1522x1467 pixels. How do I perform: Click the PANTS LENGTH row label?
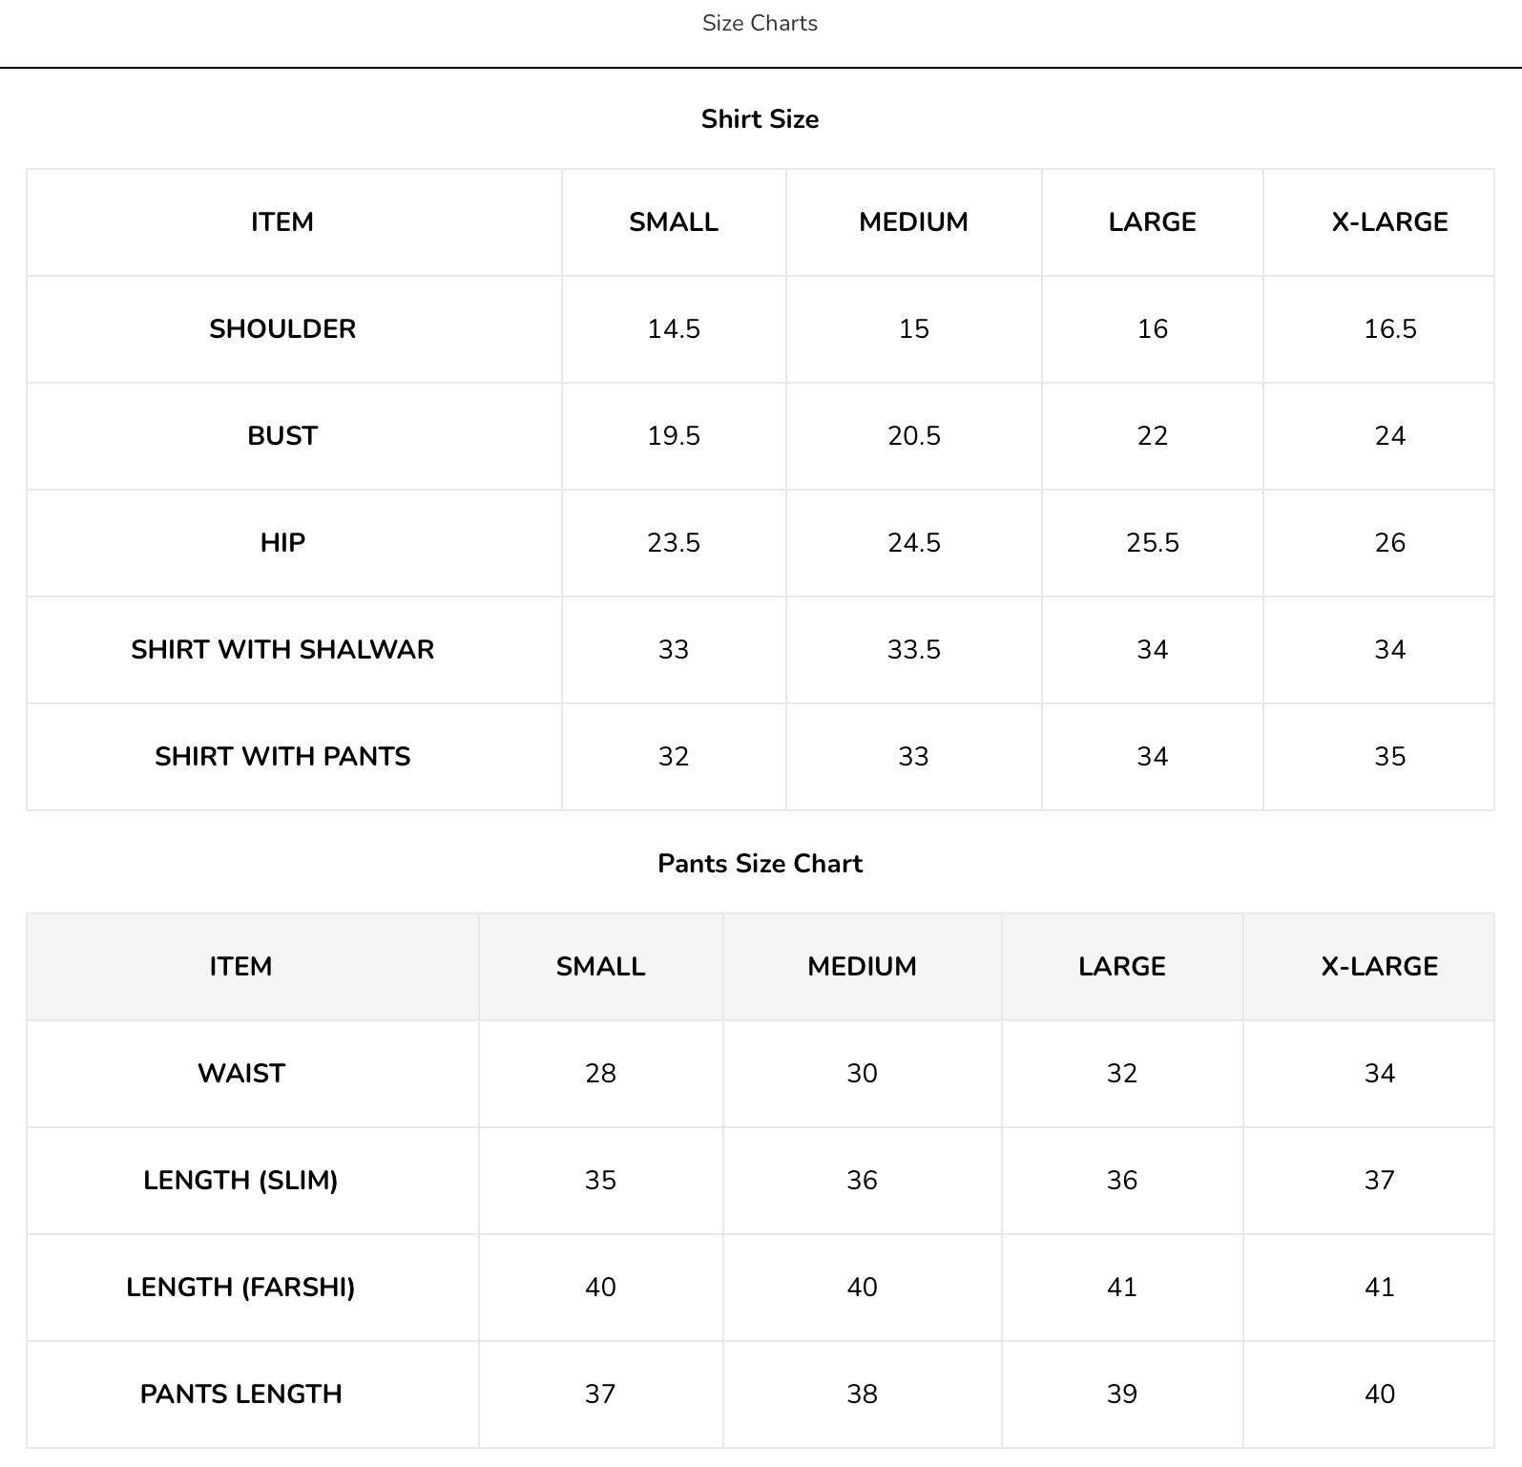click(x=240, y=1394)
